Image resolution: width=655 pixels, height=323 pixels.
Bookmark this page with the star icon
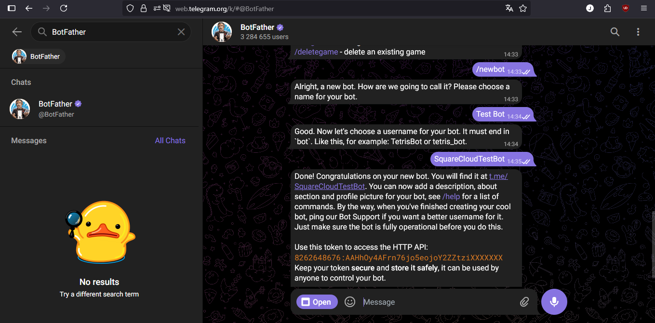coord(523,8)
